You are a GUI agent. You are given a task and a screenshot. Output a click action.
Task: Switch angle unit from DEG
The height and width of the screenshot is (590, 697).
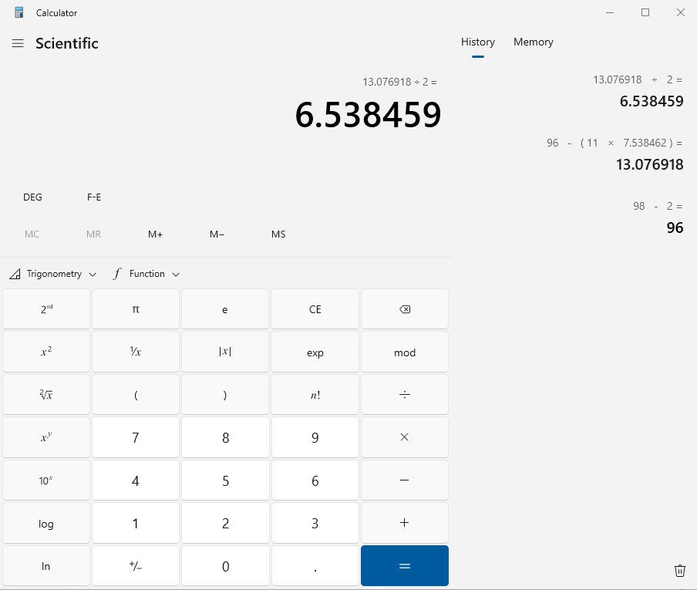pos(32,197)
